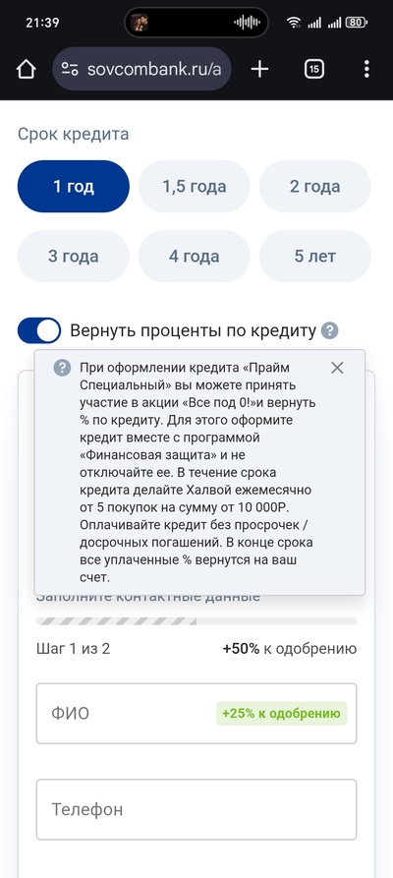
Task: Tap the media playback pill in status bar
Action: tap(196, 23)
